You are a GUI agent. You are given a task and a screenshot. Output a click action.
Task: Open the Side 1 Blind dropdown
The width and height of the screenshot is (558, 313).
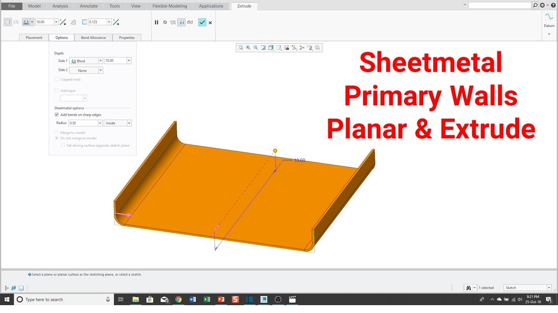click(101, 61)
